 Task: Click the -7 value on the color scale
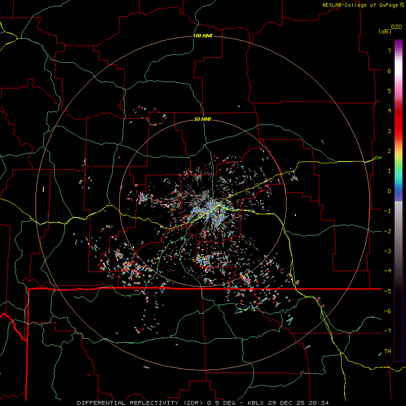388,331
